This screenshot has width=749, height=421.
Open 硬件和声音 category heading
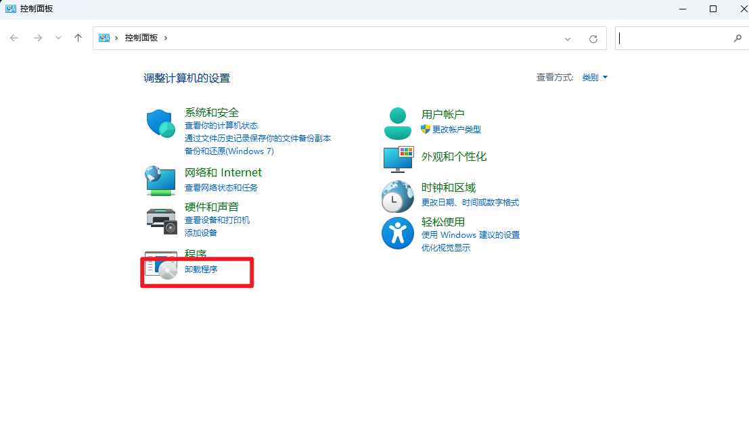212,207
